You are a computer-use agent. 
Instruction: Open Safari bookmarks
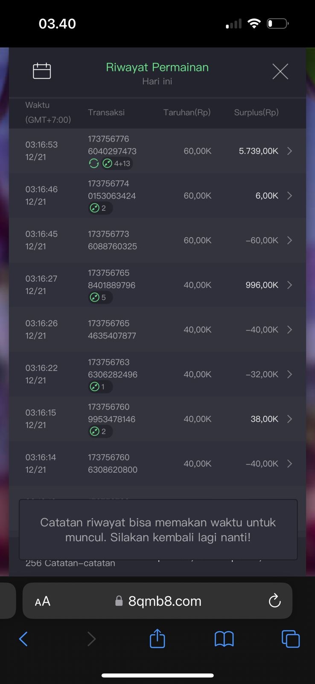tap(224, 639)
